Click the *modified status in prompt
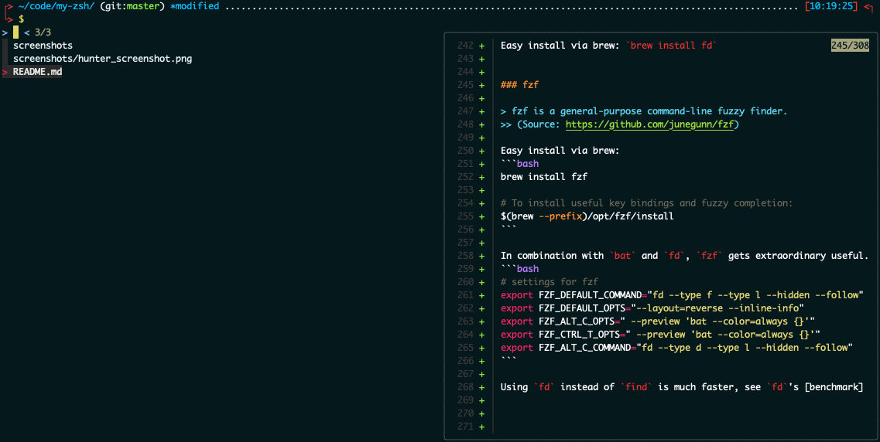Image resolution: width=880 pixels, height=442 pixels. point(195,6)
